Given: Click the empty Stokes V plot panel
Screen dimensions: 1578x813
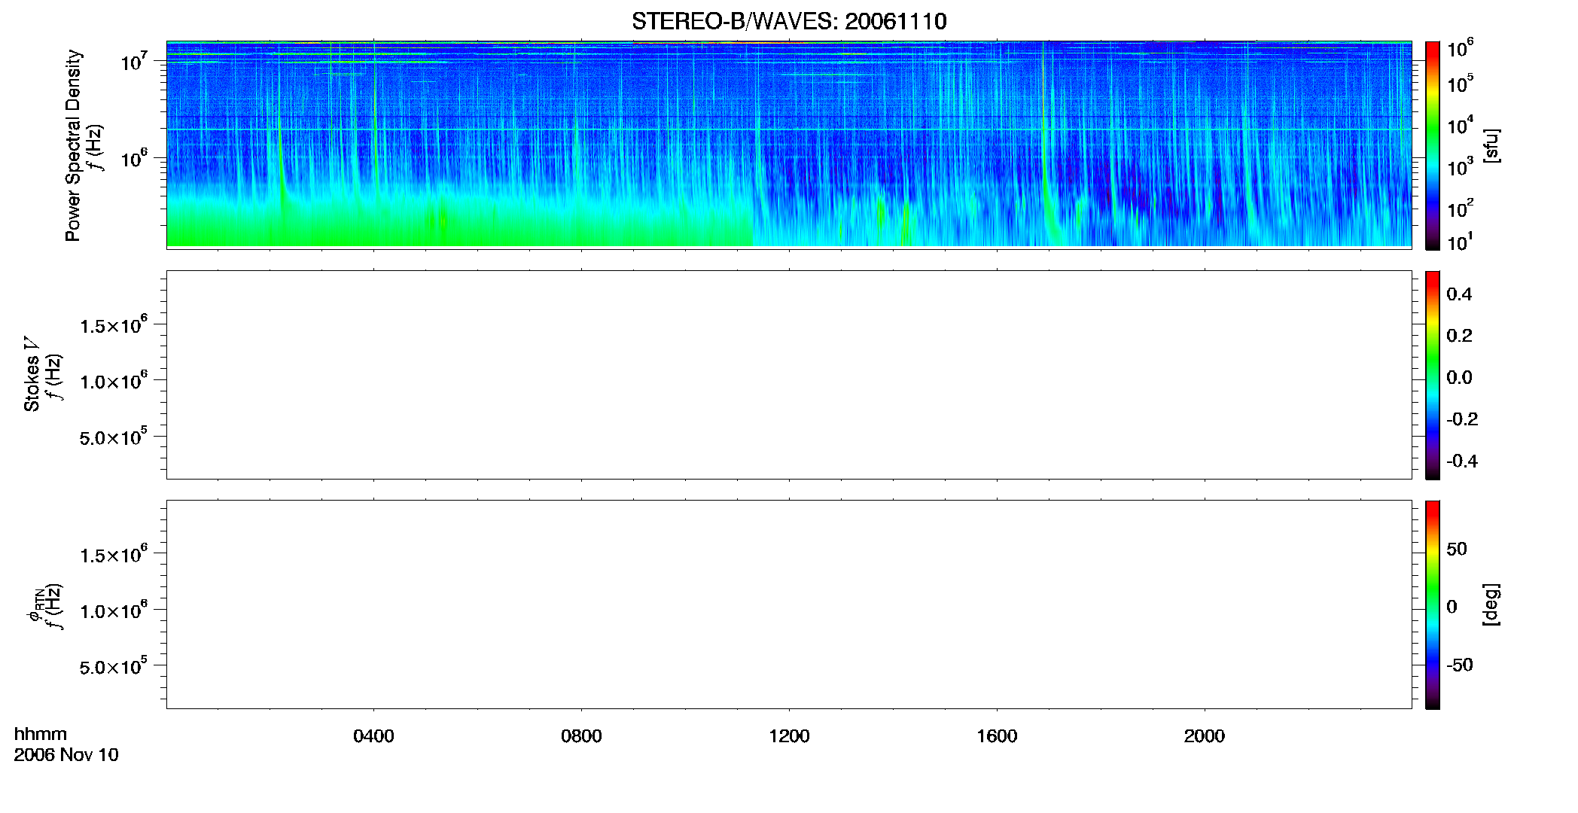Looking at the screenshot, I should (789, 374).
